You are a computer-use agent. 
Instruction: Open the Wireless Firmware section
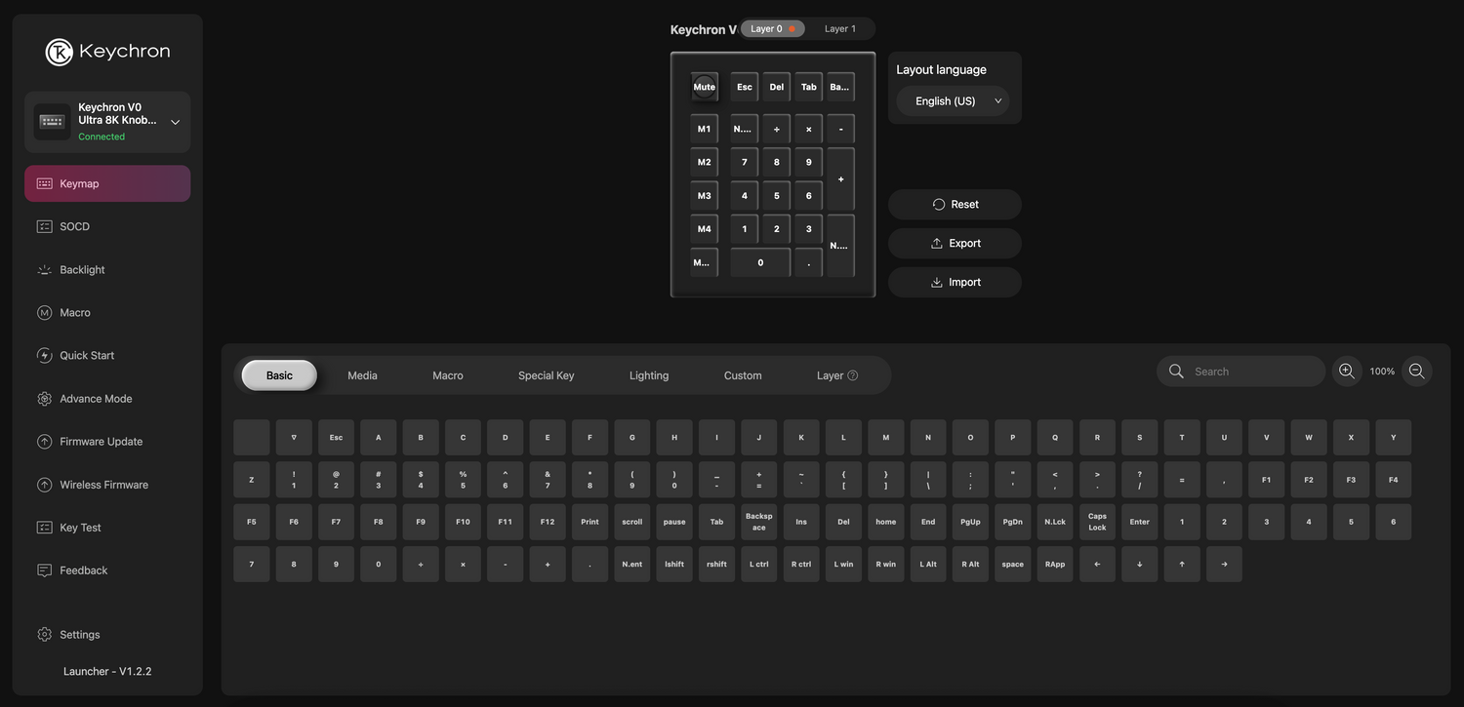(x=103, y=484)
